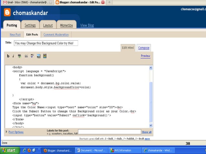The height and width of the screenshot is (154, 206).
Task: Select the Edit Posts sub-tab
Action: [x=32, y=34]
